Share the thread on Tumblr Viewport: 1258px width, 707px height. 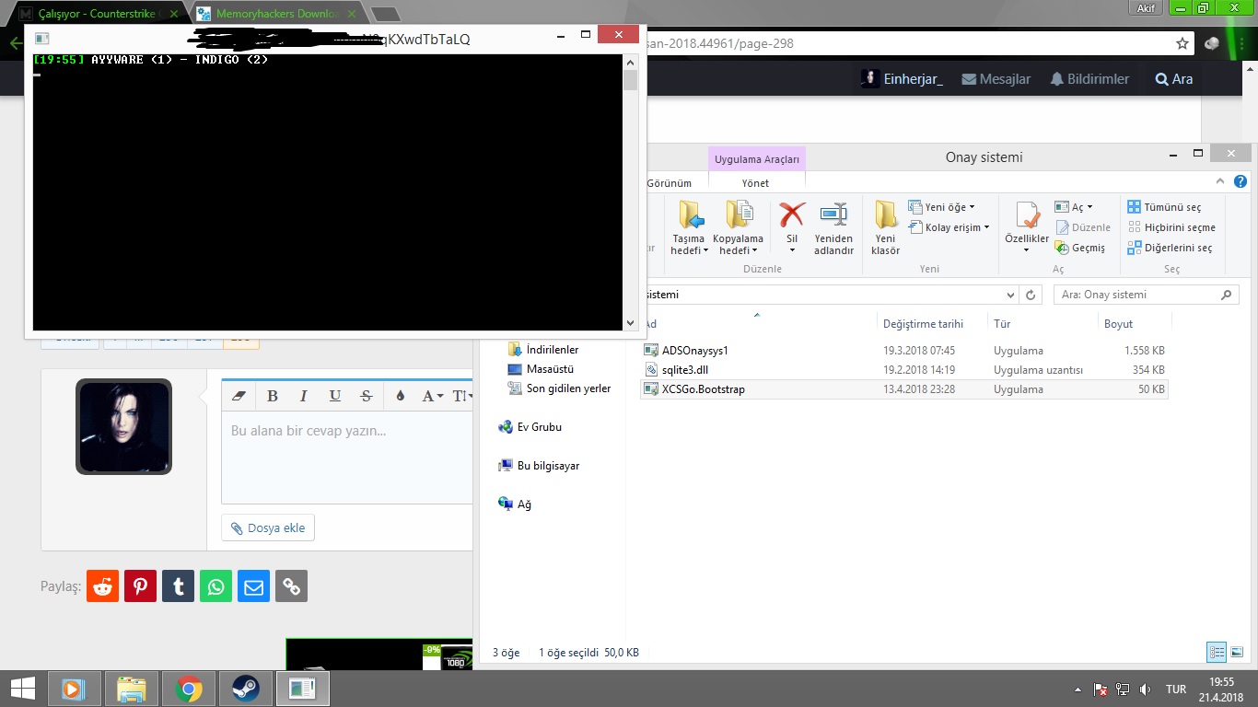[x=178, y=586]
